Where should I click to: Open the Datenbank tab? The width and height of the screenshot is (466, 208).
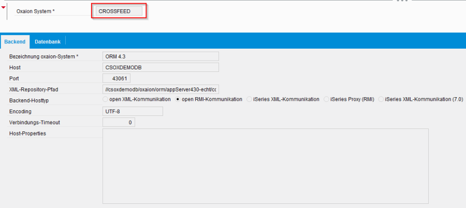(x=48, y=41)
